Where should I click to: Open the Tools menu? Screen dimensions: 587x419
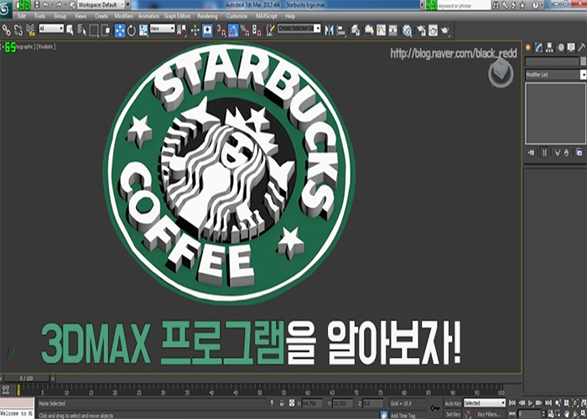39,17
